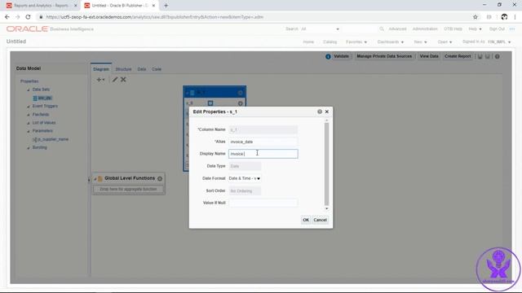The width and height of the screenshot is (522, 293).
Task: Collapse the Global Level Functions panel
Action: pos(95,179)
